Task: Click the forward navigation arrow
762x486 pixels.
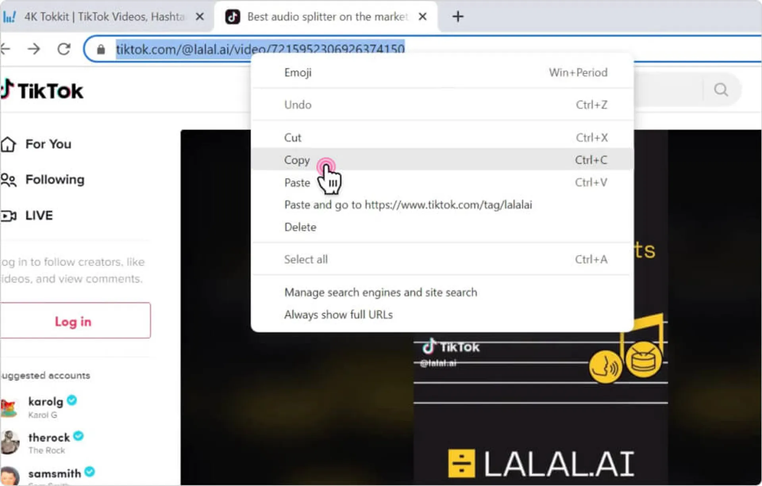Action: (35, 48)
